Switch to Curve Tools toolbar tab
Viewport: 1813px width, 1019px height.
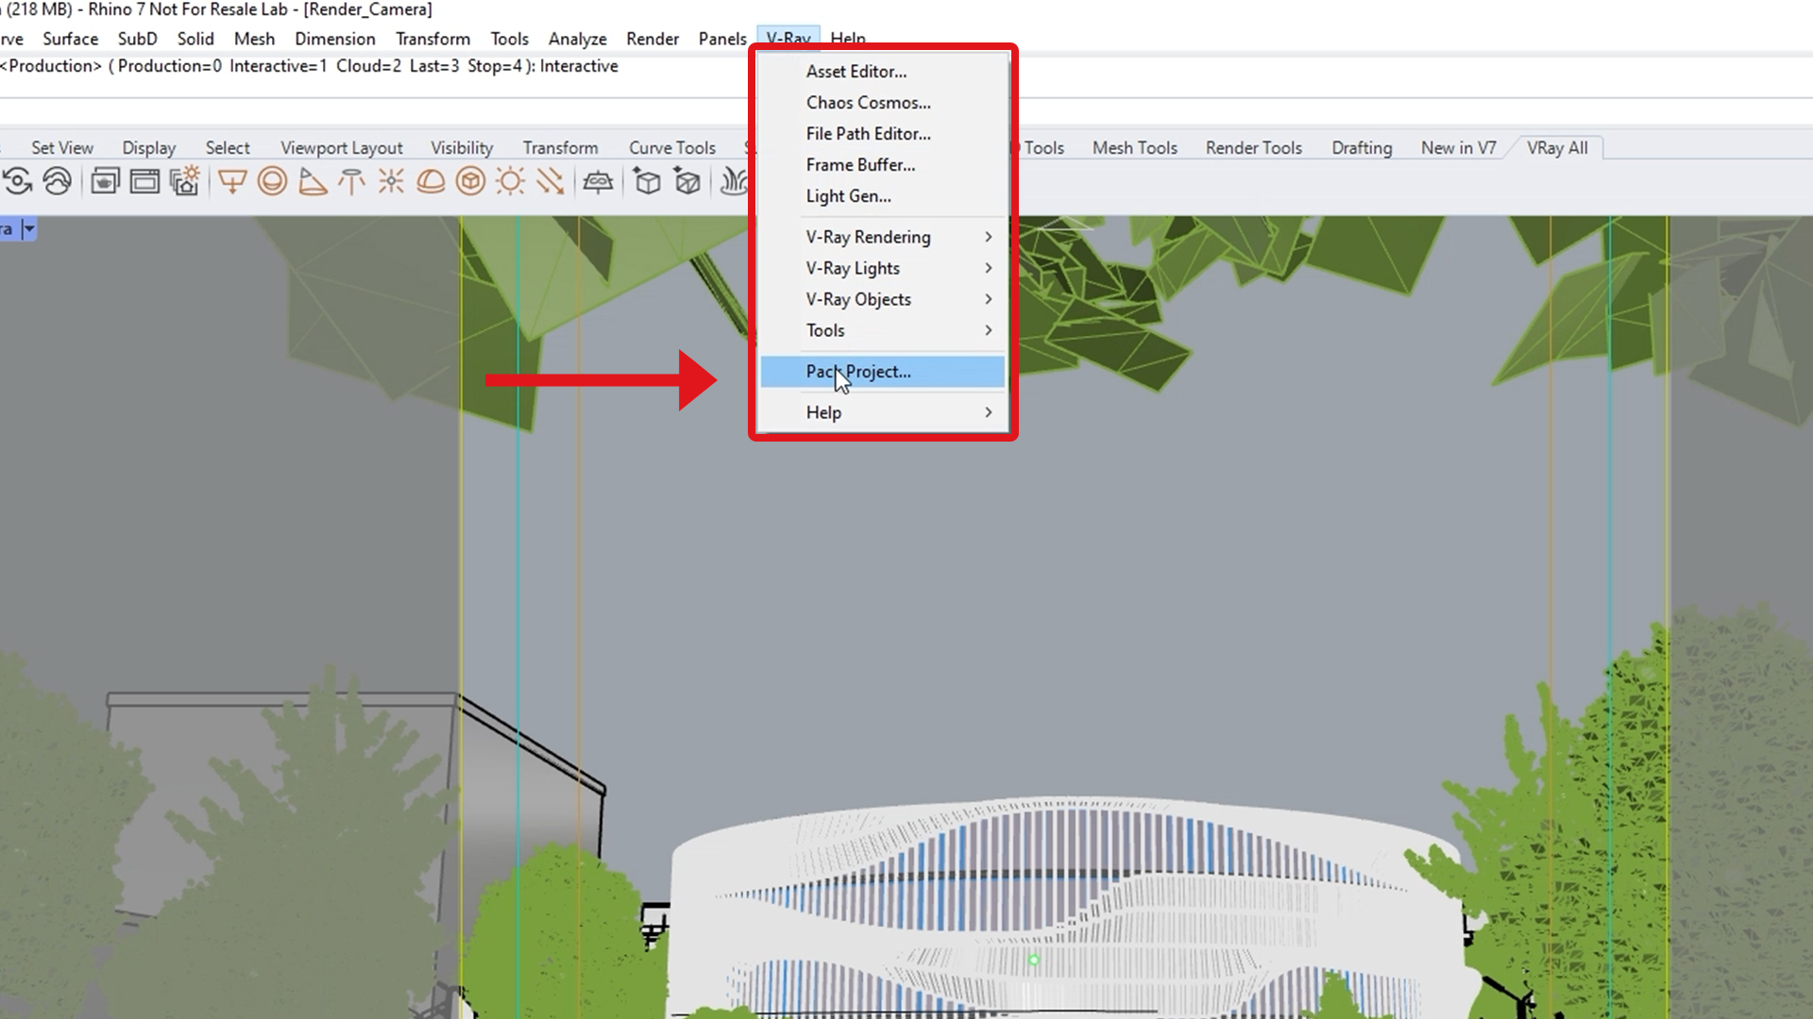[x=672, y=148]
